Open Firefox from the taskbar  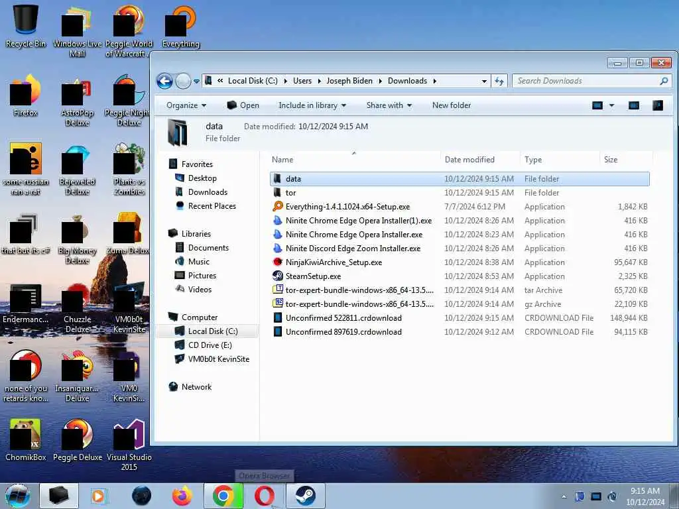pyautogui.click(x=182, y=496)
